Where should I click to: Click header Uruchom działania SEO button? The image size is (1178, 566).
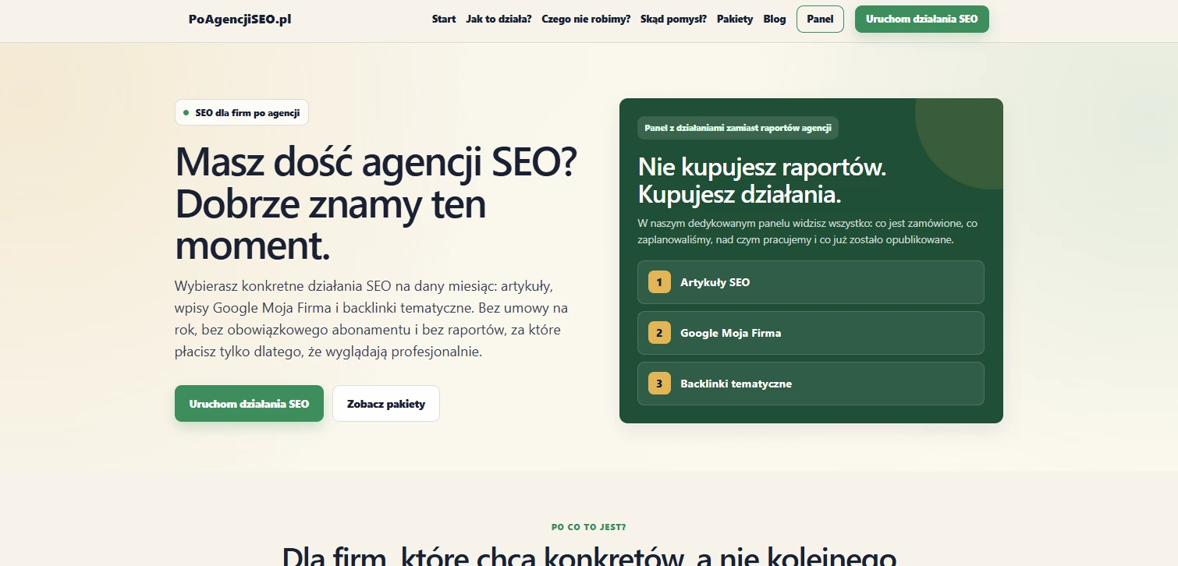coord(921,19)
